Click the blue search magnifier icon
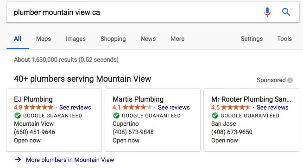The width and height of the screenshot is (303, 168). point(286,12)
